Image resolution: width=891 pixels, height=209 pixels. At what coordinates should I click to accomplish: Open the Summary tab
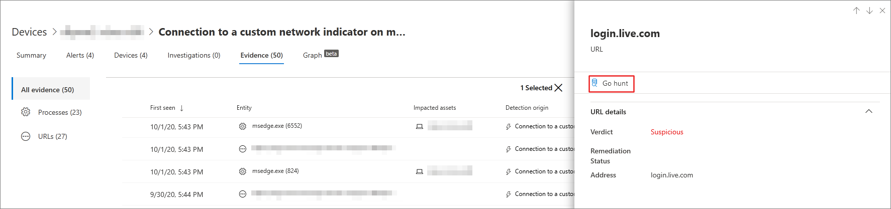[31, 55]
